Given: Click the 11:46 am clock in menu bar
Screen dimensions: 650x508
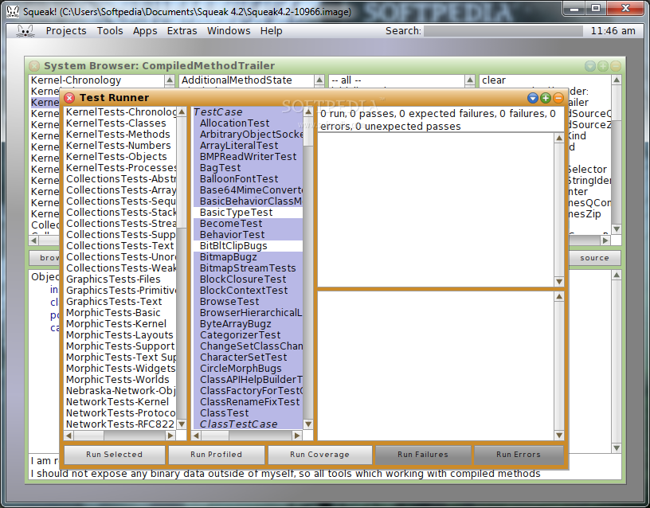Looking at the screenshot, I should [613, 31].
